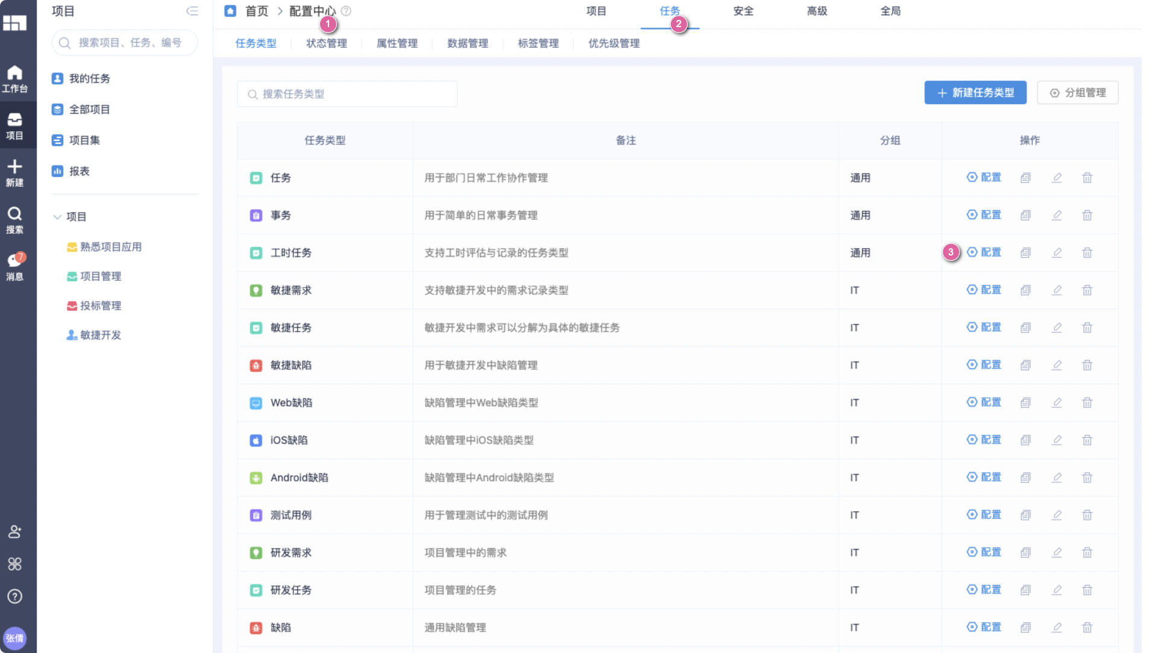Click the 新建任务类型 button
This screenshot has width=1149, height=653.
[975, 93]
